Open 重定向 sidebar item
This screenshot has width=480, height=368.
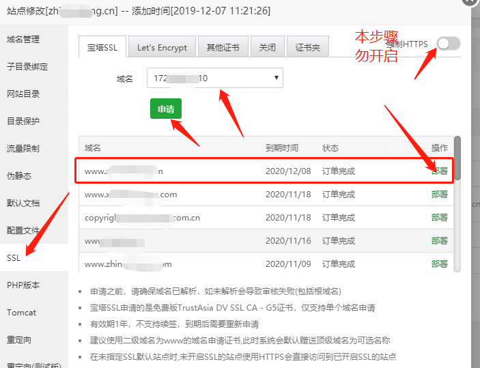[x=19, y=339]
